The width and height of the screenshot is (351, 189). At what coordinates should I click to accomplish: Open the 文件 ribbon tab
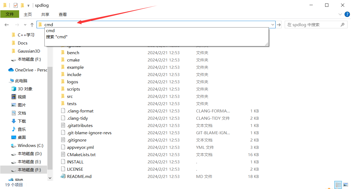click(x=10, y=14)
